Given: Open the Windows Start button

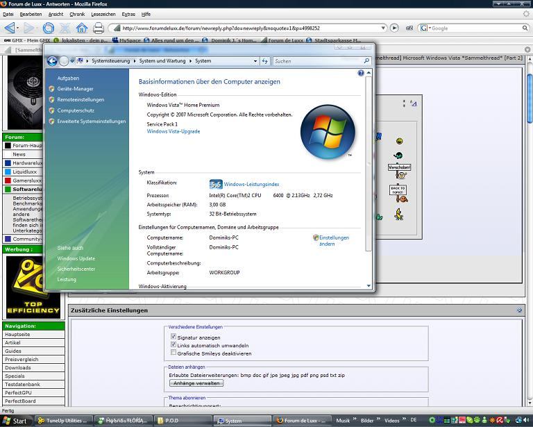Looking at the screenshot, I should [x=15, y=421].
